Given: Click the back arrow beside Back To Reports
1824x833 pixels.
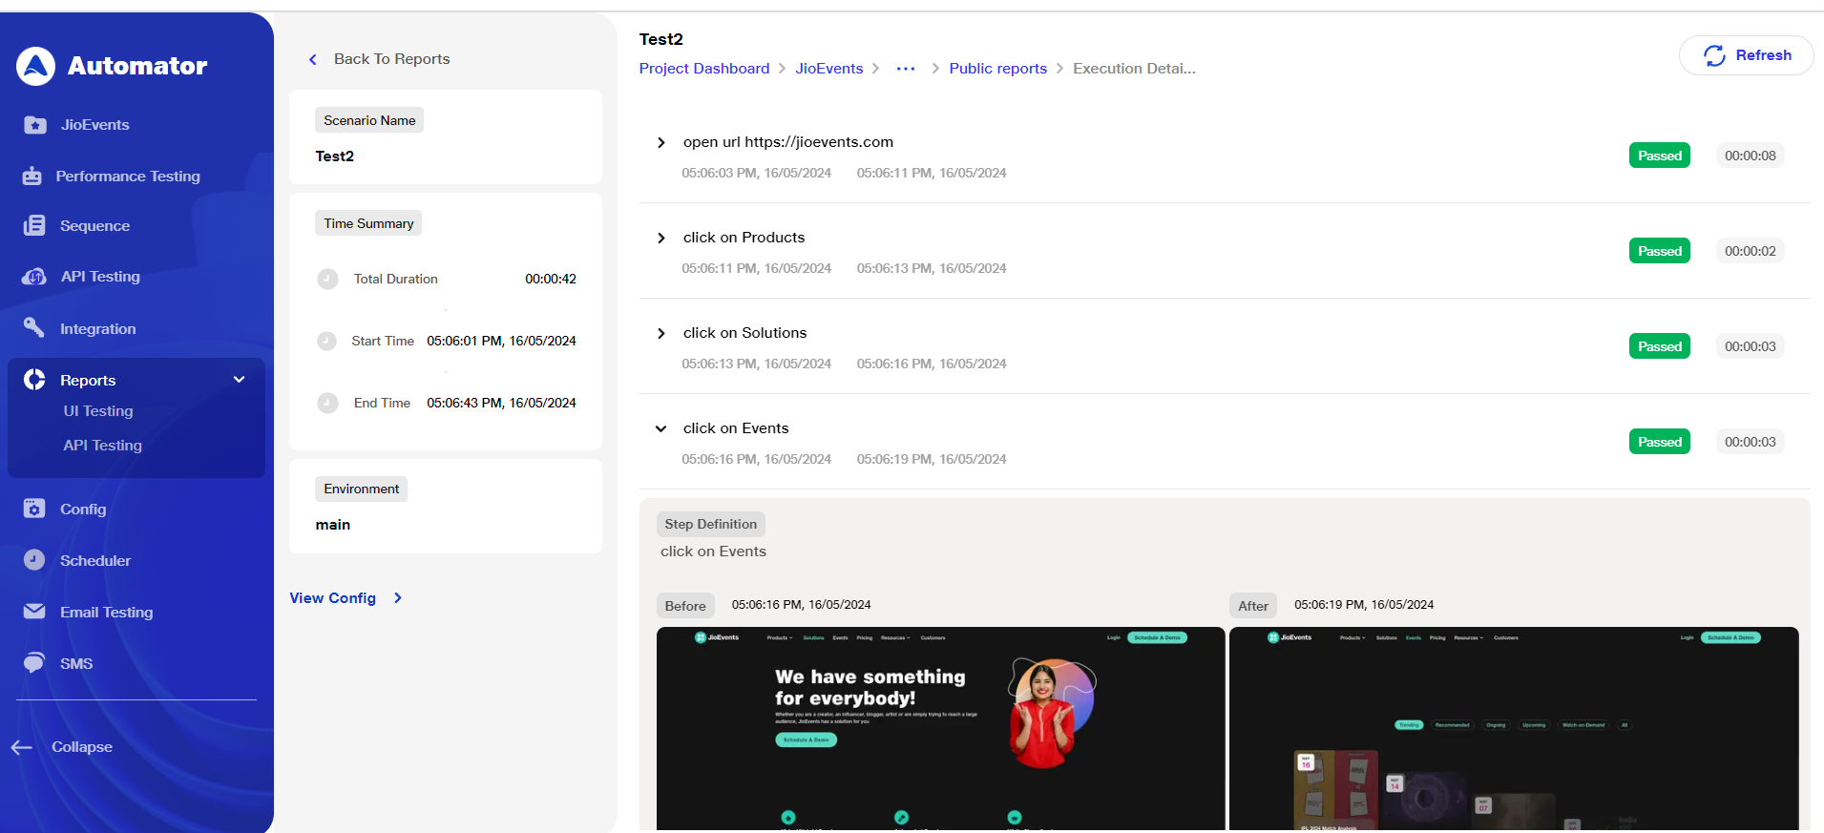Looking at the screenshot, I should pos(312,59).
